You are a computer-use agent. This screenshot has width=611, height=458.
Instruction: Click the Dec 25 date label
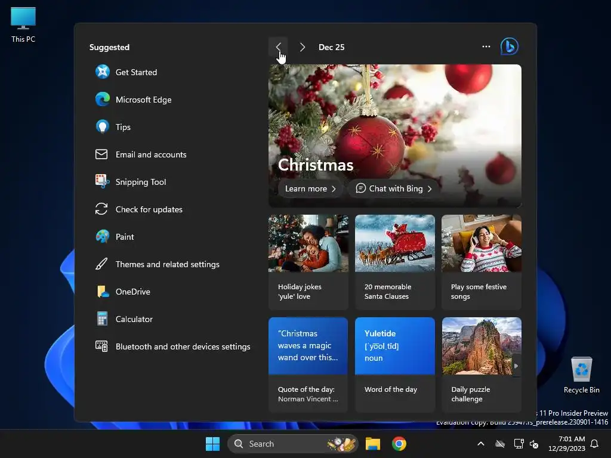click(x=332, y=47)
